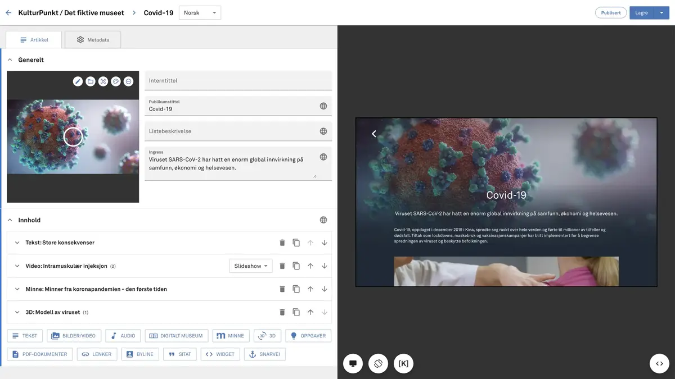Open the Norsk language dropdown
675x379 pixels.
pyautogui.click(x=200, y=13)
